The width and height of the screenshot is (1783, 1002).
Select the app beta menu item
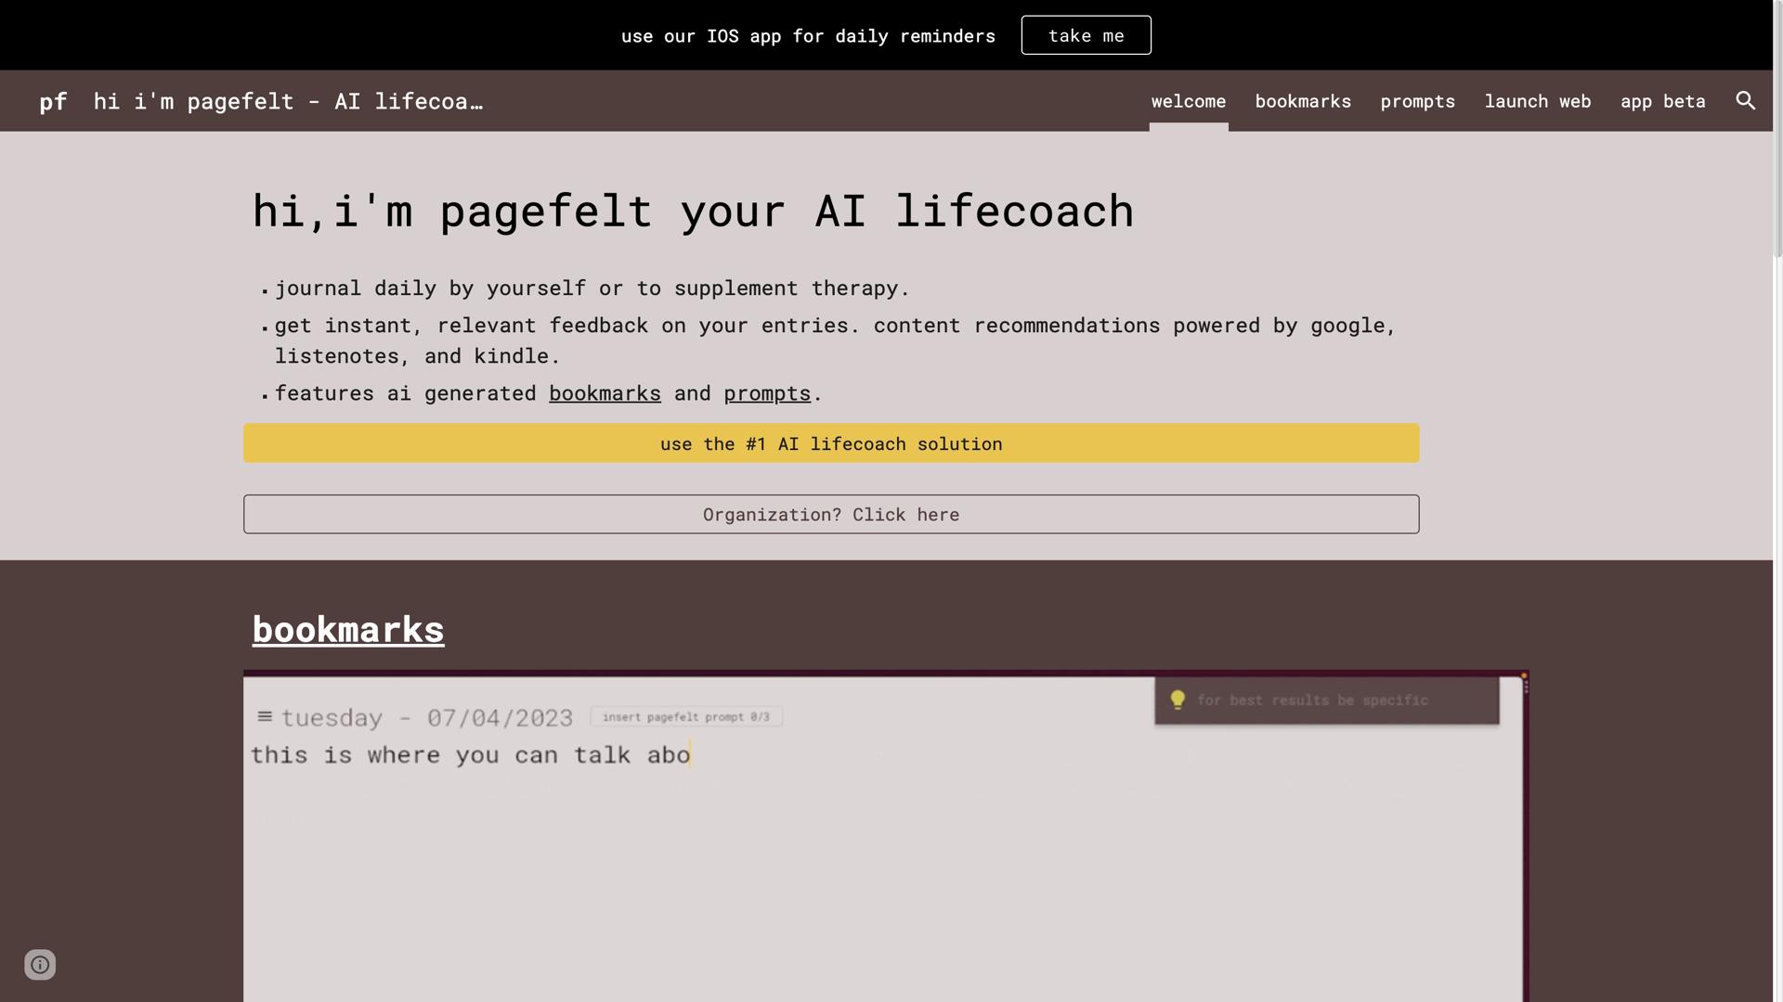pos(1662,101)
